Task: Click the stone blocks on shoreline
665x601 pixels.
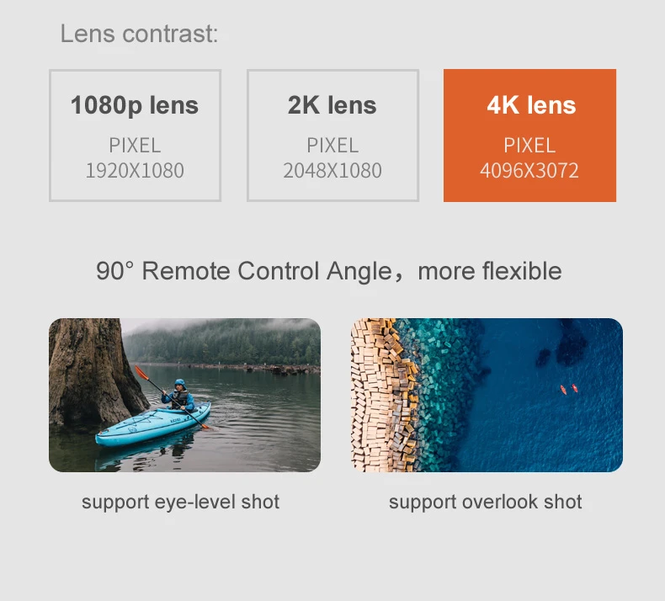Action: click(384, 395)
